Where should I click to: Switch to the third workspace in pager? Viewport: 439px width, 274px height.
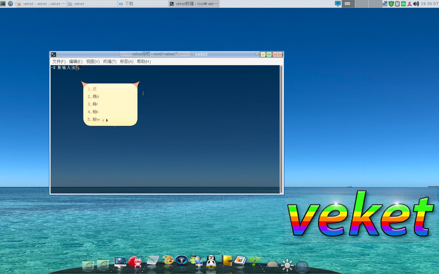coord(375,4)
